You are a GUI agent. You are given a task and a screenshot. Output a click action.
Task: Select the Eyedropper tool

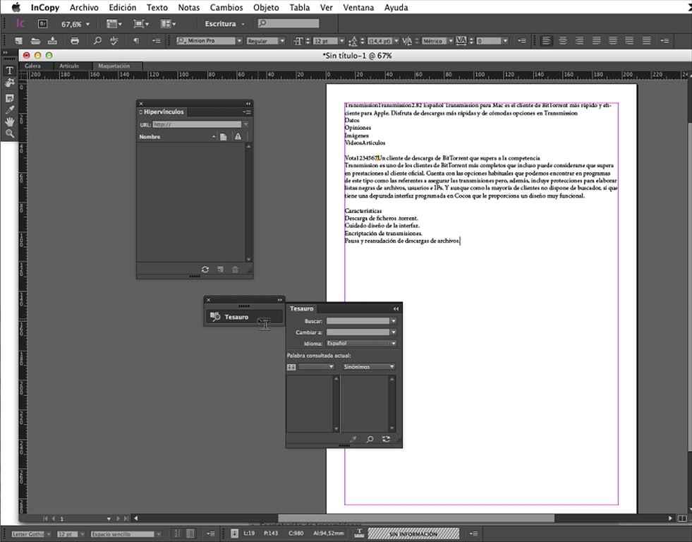(10, 109)
